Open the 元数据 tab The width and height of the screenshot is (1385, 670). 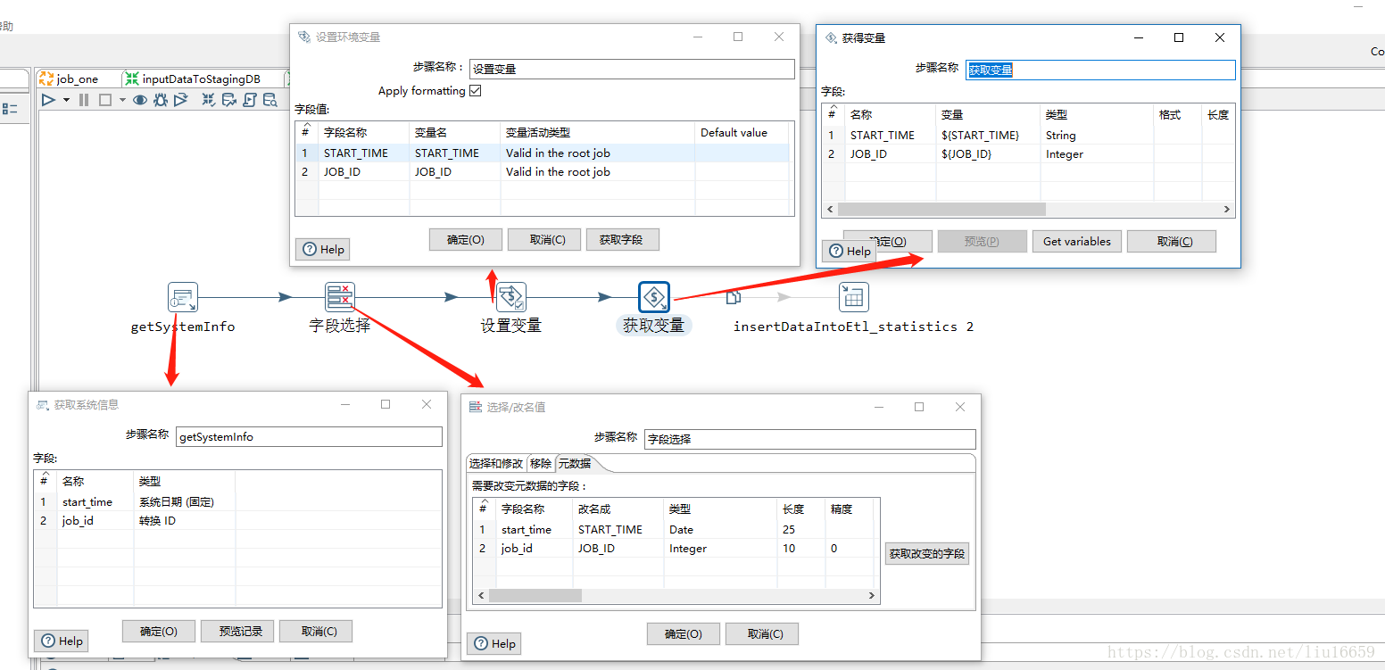coord(574,463)
